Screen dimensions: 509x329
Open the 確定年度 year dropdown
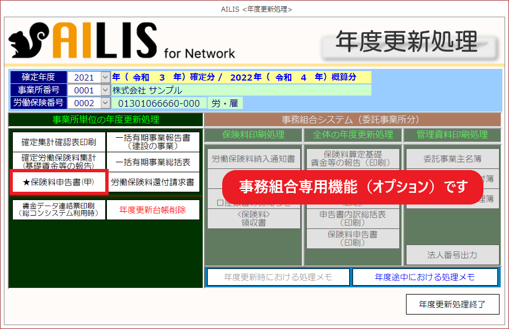[x=105, y=77]
